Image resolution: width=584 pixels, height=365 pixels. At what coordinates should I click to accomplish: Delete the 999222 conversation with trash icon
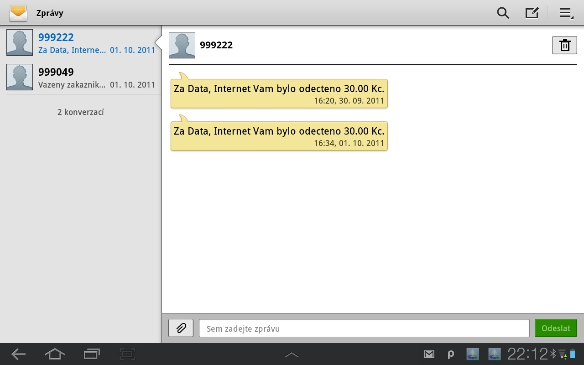564,45
